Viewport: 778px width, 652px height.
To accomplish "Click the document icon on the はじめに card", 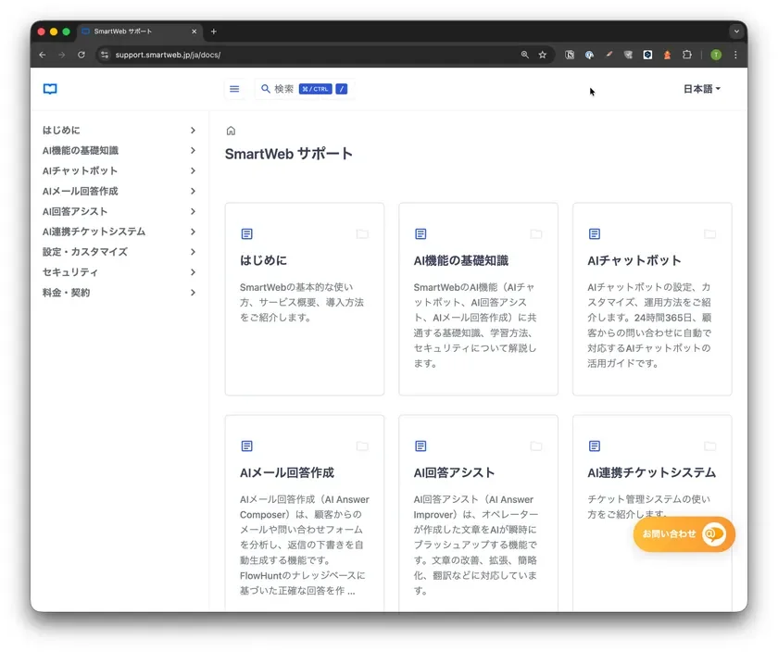I will (247, 233).
